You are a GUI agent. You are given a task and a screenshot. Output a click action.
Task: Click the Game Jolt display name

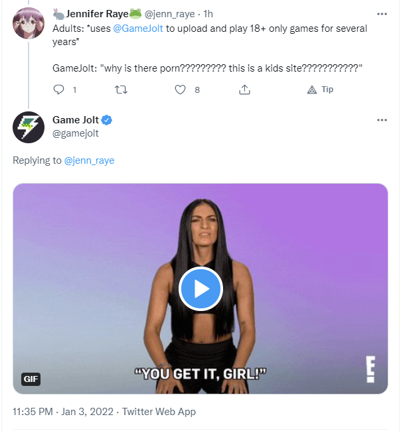(76, 120)
